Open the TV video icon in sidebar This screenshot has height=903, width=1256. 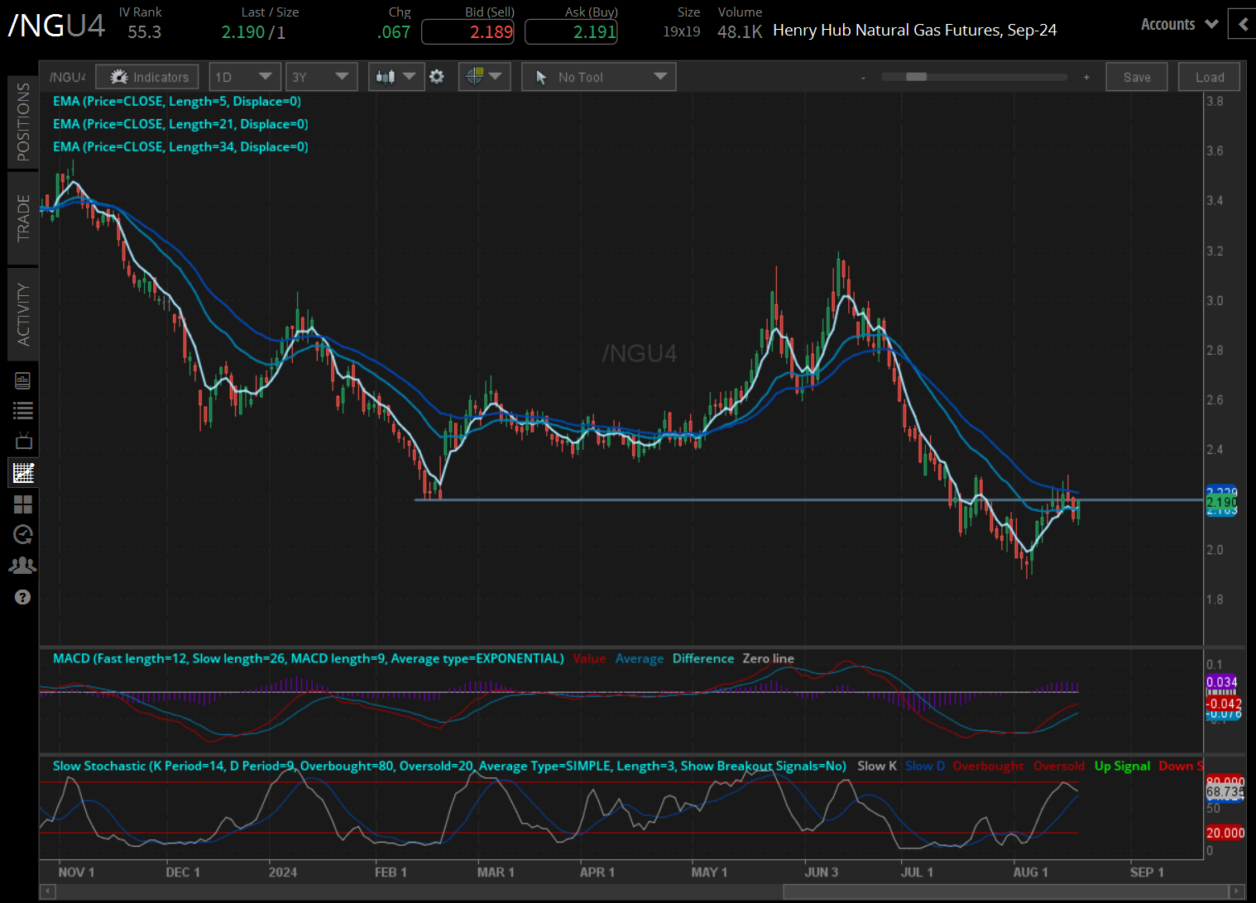[x=23, y=441]
